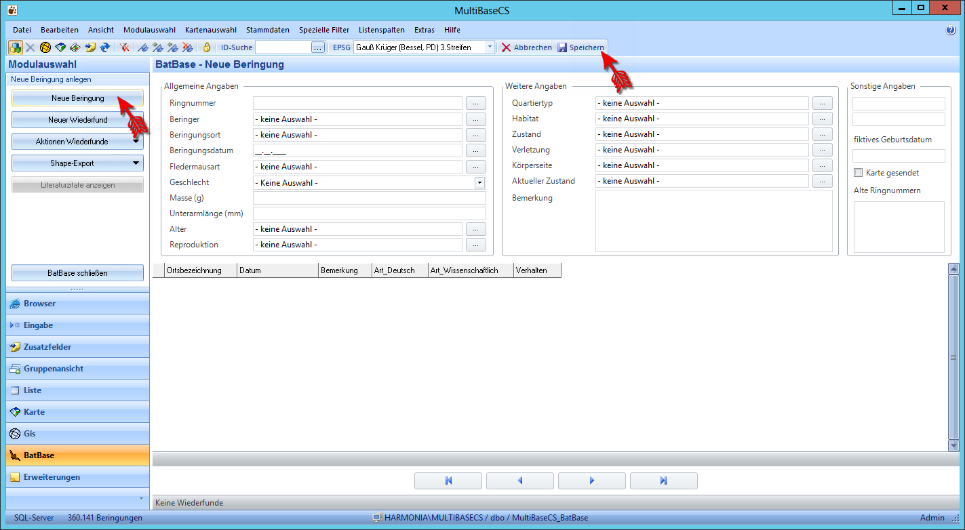Open the Geschlecht dropdown arrow
The width and height of the screenshot is (965, 530).
coord(480,182)
